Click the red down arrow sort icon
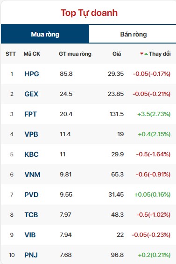The image size is (176, 264). click(141, 54)
